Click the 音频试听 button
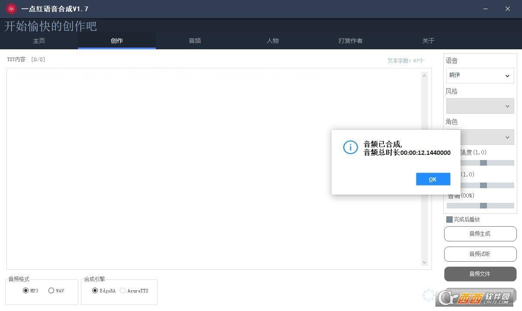The width and height of the screenshot is (522, 311). click(480, 254)
